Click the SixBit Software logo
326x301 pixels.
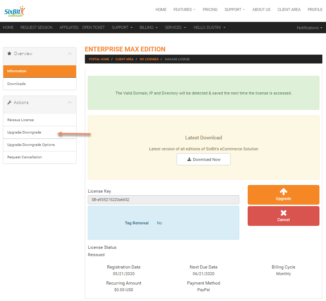click(x=15, y=12)
